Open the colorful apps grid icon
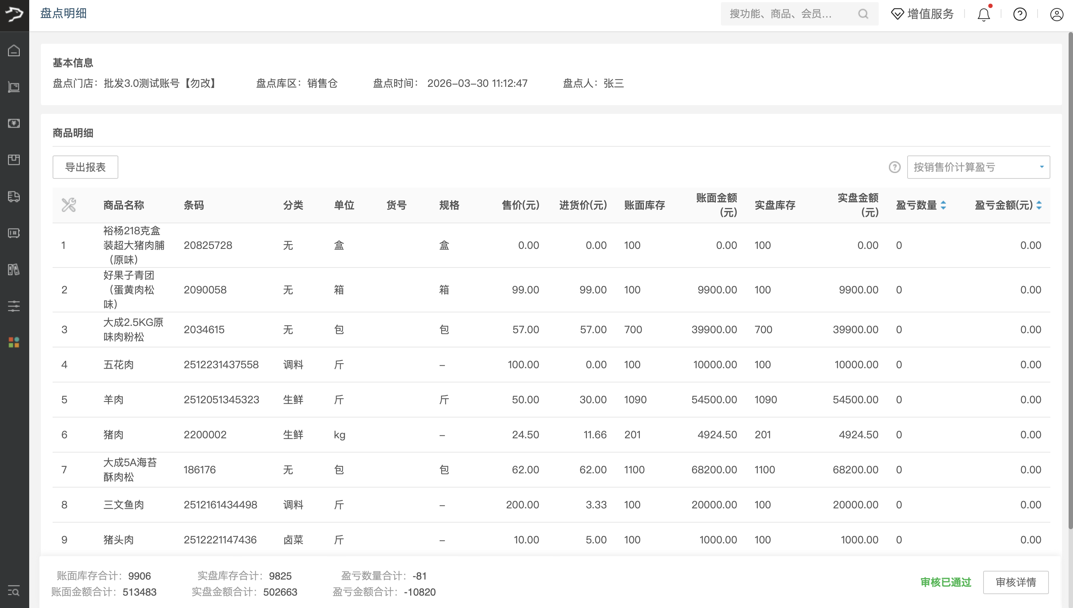Screen dimensions: 1073x608 [x=14, y=342]
